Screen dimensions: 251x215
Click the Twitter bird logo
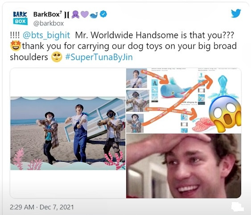click(x=236, y=13)
